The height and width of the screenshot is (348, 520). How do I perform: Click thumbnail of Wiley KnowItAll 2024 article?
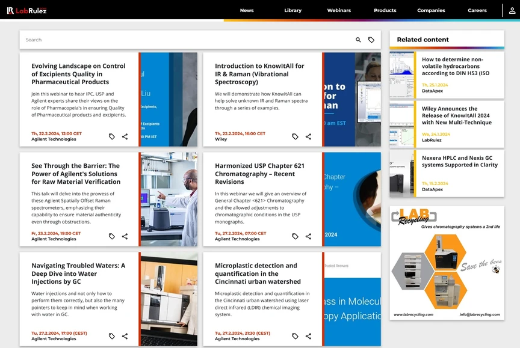(x=401, y=124)
